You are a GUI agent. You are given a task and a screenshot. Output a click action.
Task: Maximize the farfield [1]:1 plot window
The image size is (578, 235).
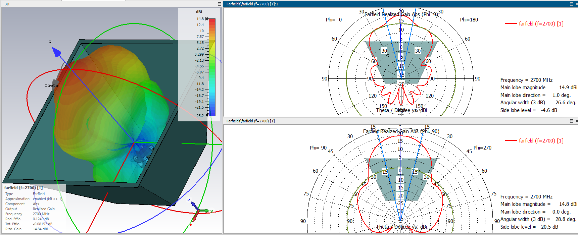tap(572, 4)
